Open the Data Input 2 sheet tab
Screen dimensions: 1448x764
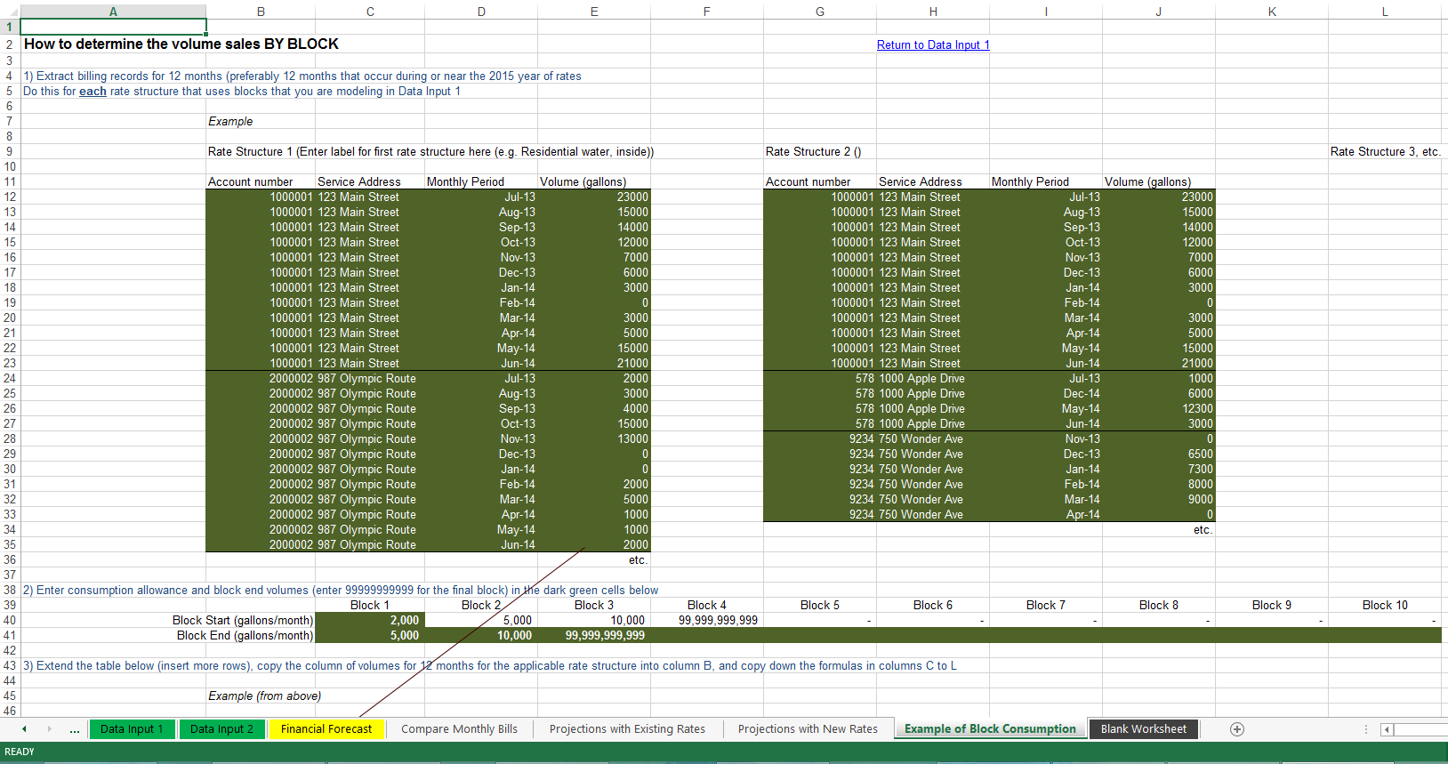(x=221, y=729)
